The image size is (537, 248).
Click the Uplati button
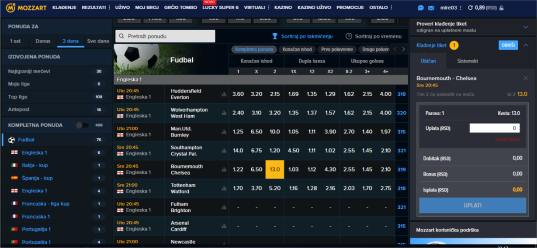pyautogui.click(x=472, y=205)
